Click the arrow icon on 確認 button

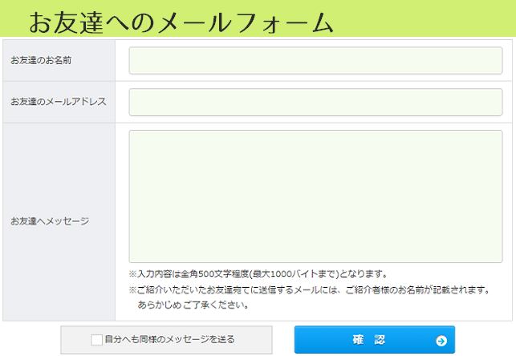[441, 341]
